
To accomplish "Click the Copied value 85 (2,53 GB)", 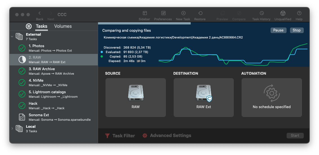I will [133, 56].
